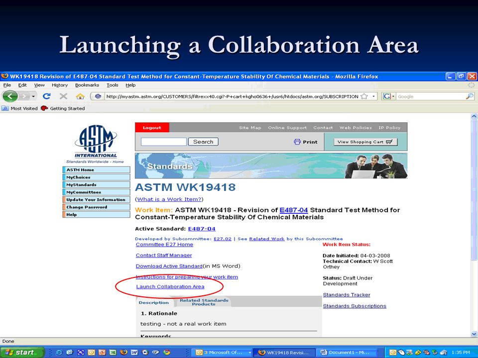The image size is (478, 358).
Task: Click the Print icon link
Action: click(x=305, y=142)
